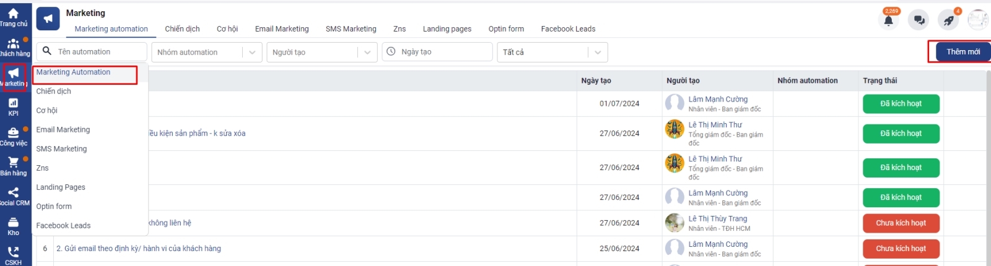991x266 pixels.
Task: Switch to the Email Marketing tab
Action: click(x=282, y=29)
